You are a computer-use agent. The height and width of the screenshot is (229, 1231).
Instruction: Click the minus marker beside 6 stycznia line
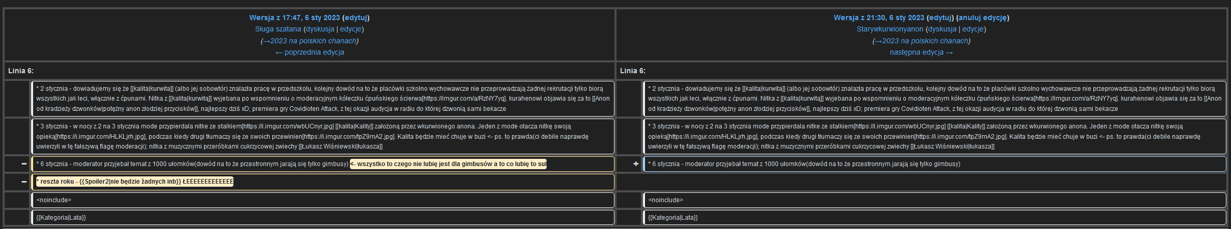tap(24, 163)
